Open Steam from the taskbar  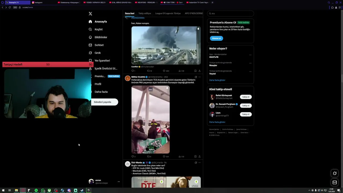[x=82, y=190]
